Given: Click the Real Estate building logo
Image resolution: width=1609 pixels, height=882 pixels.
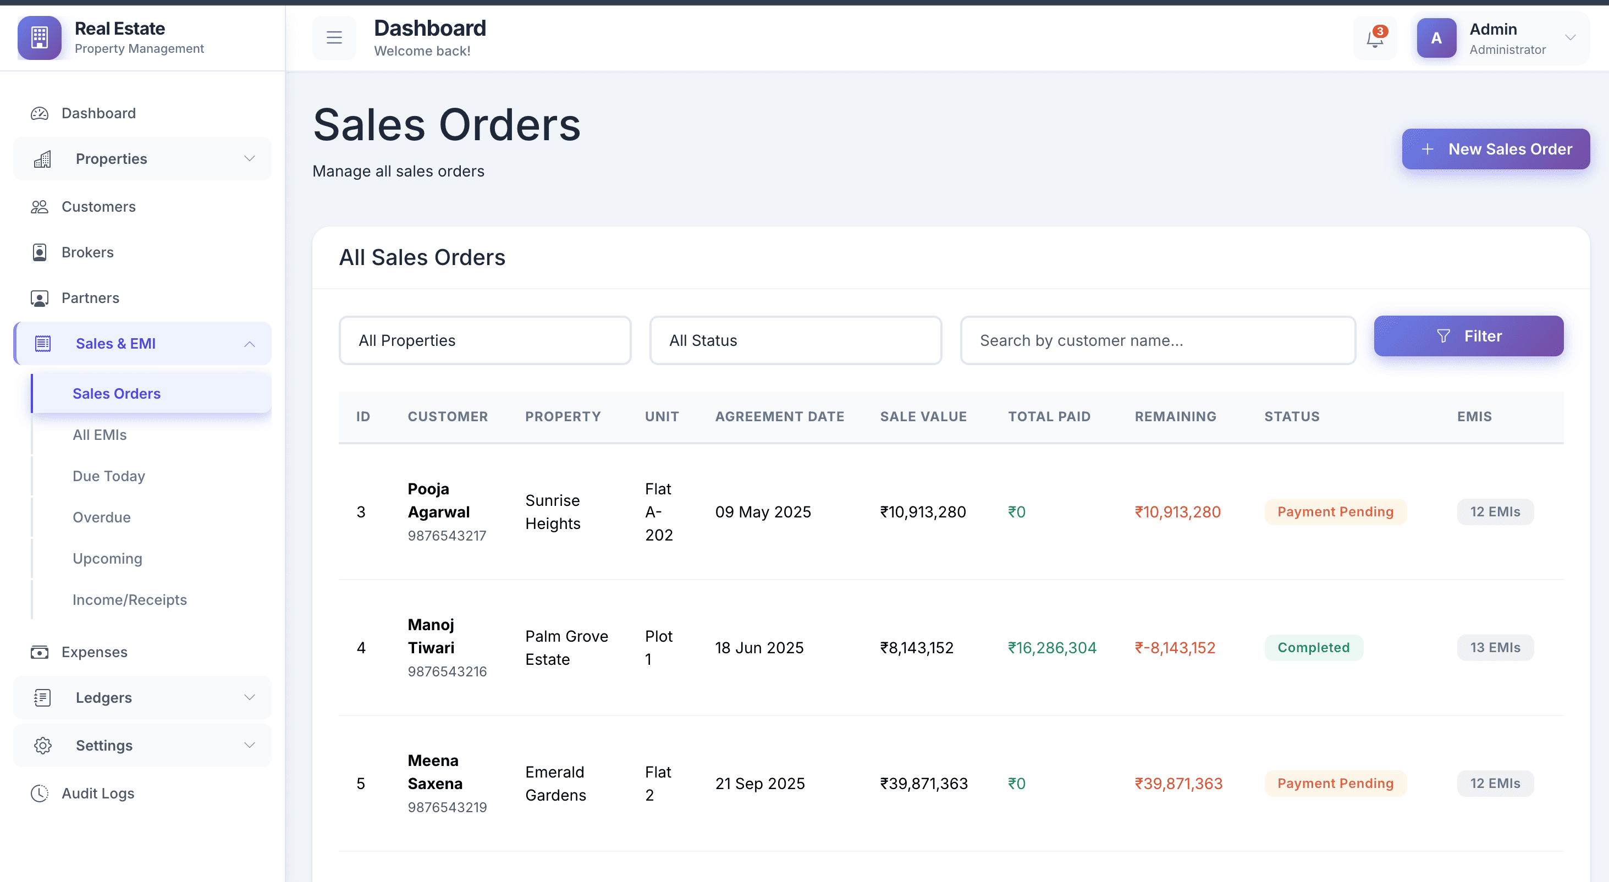Looking at the screenshot, I should [x=40, y=38].
